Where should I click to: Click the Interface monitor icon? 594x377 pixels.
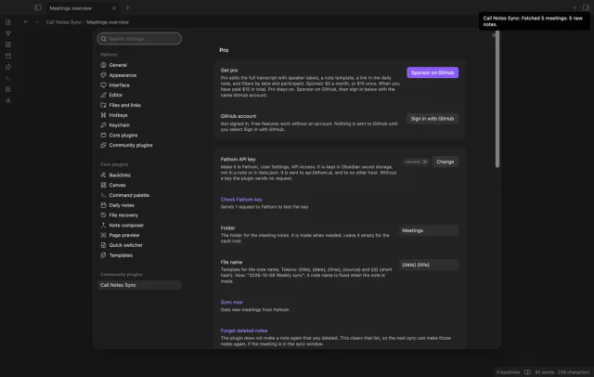tap(103, 84)
